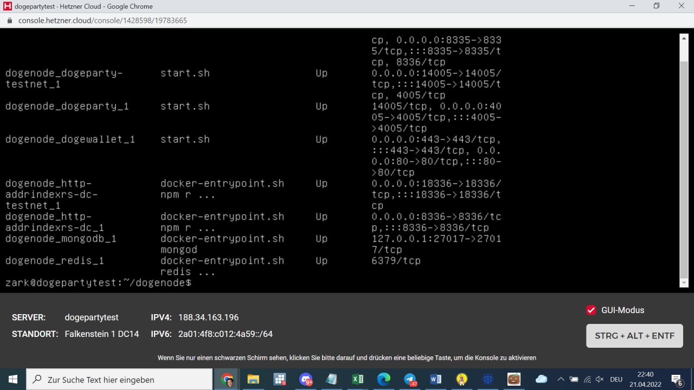
Task: Open the Discord taskbar icon
Action: [306, 379]
